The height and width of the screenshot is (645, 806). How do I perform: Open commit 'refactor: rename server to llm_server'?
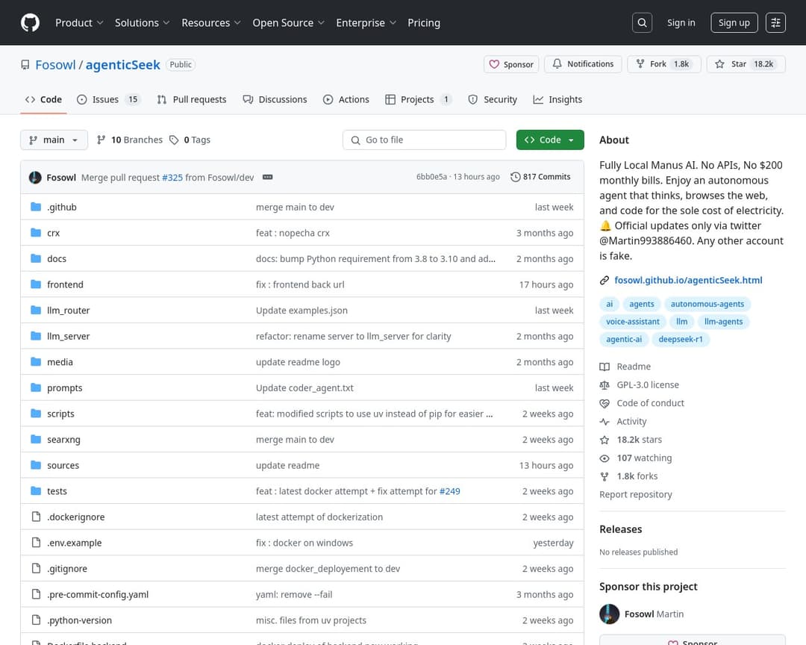click(x=353, y=337)
